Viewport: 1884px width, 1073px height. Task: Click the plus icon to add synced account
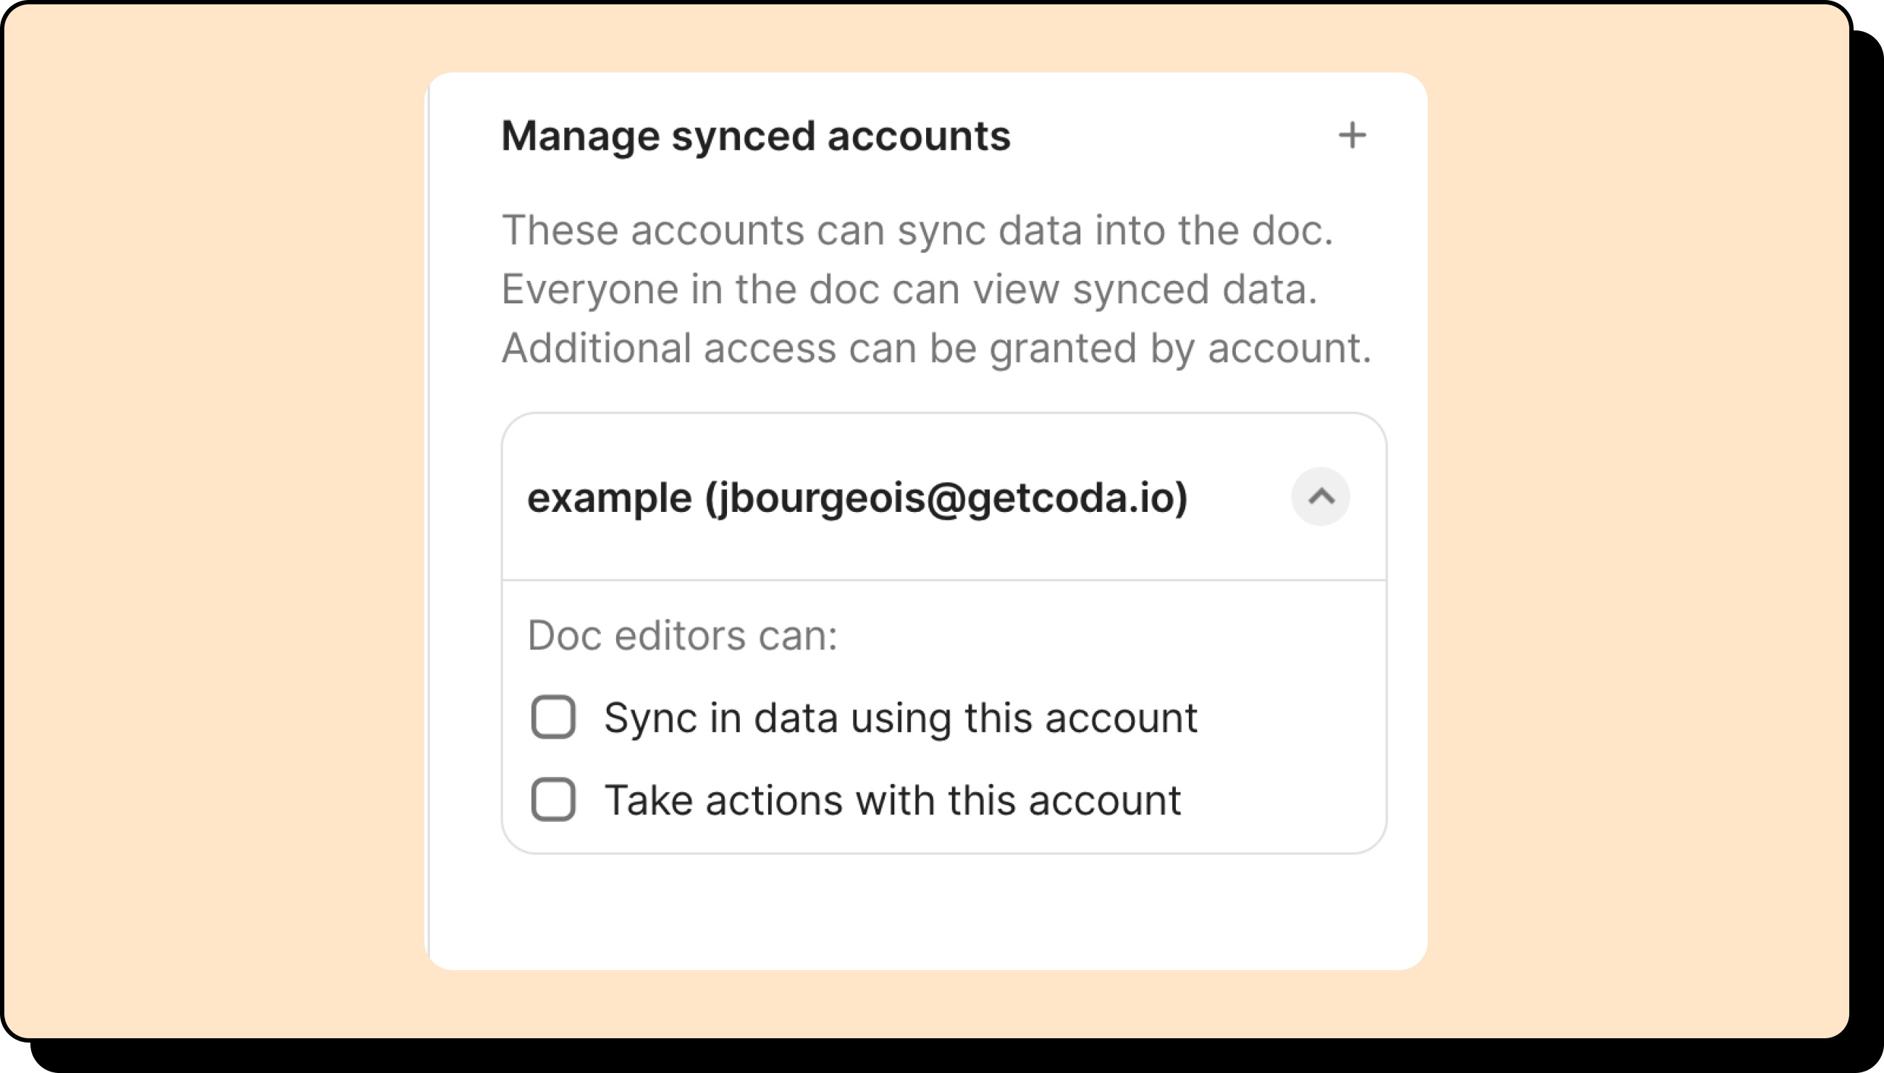(1351, 135)
